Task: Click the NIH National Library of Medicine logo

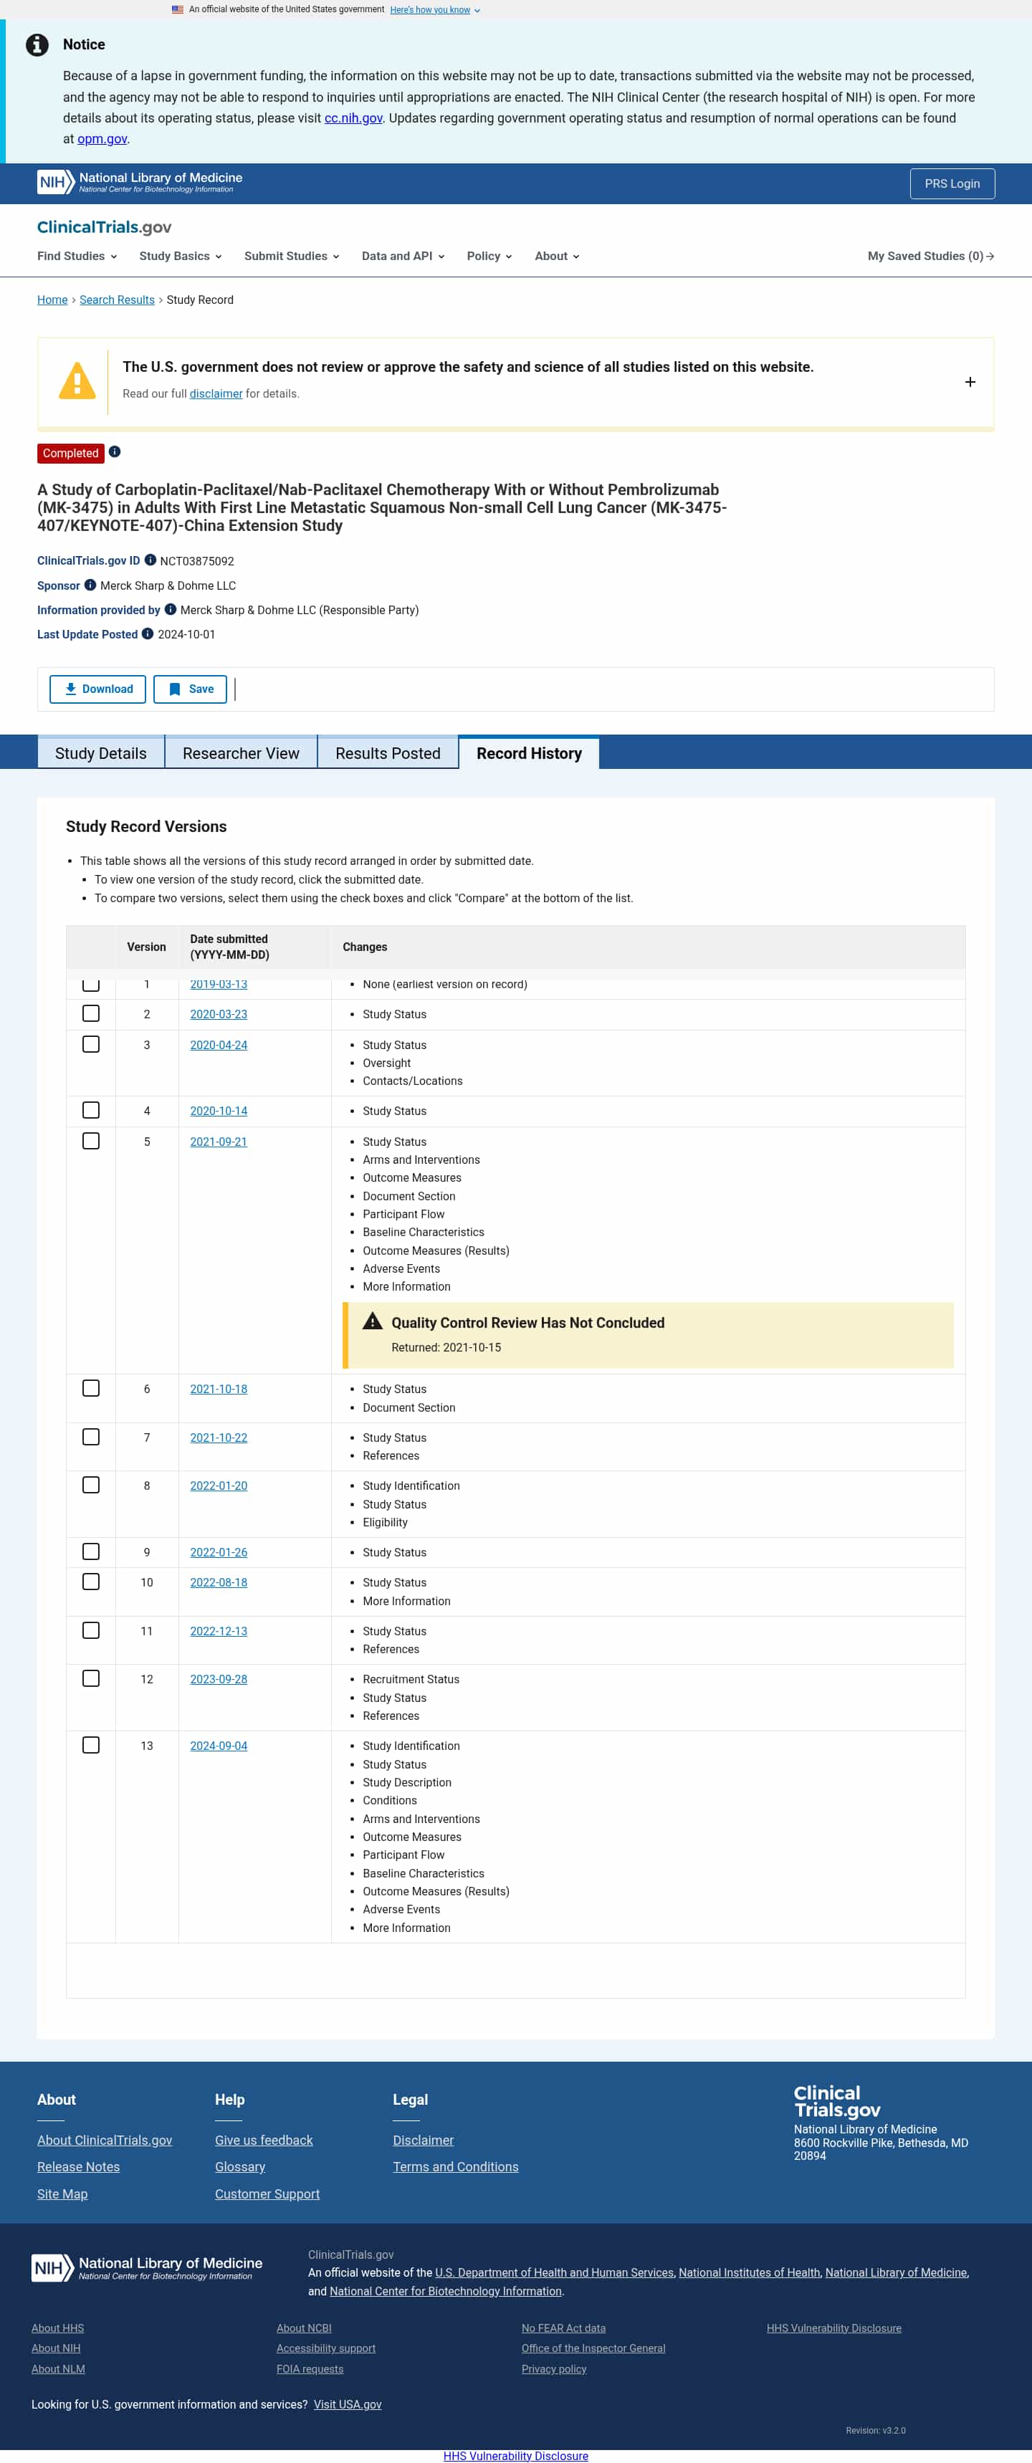Action: 140,182
